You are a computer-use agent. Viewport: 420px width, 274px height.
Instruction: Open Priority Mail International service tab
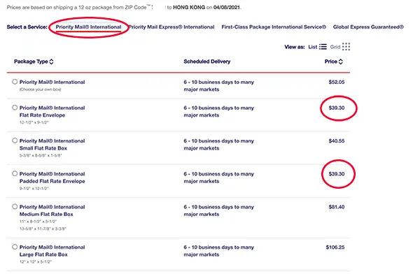tap(88, 27)
